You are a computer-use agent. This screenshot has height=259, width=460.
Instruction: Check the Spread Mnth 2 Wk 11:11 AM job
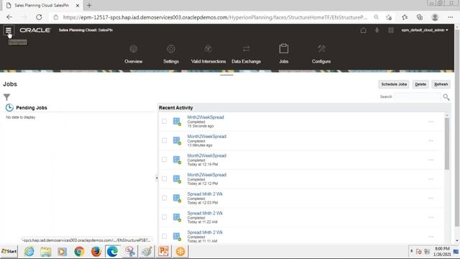point(165,236)
